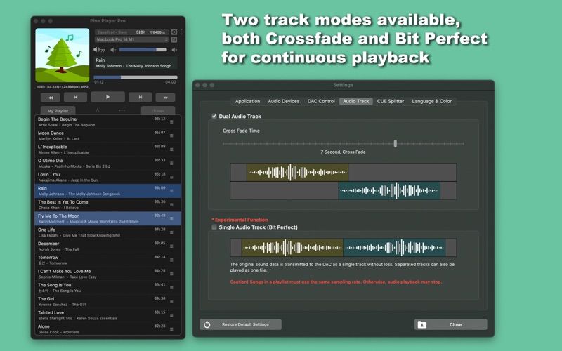
Task: Select the One Life track
Action: (107, 232)
